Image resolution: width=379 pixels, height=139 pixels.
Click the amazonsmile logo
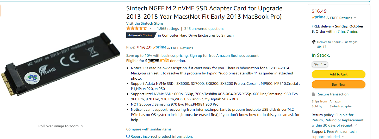point(157,61)
